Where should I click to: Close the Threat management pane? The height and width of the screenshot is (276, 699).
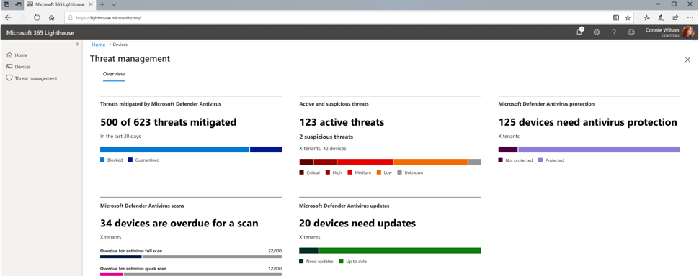pos(687,60)
